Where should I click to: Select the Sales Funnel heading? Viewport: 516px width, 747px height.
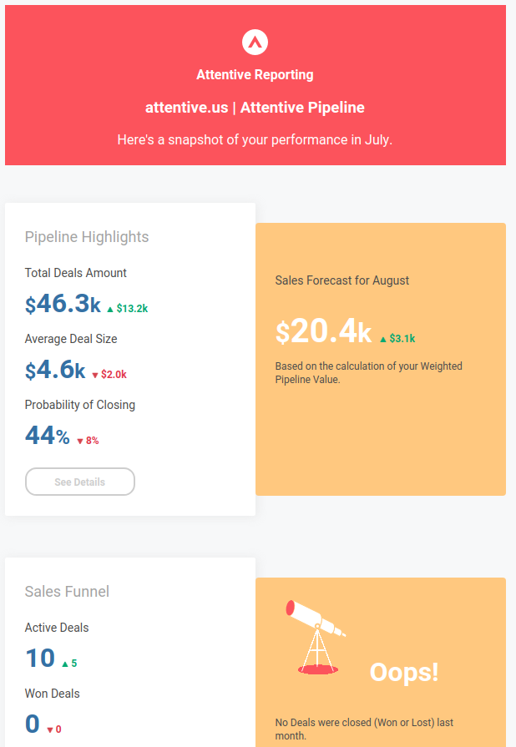[x=67, y=592]
